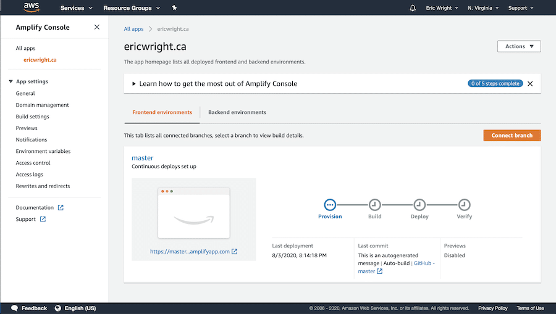Dismiss the Learn how banner
Image resolution: width=556 pixels, height=314 pixels.
tap(530, 83)
